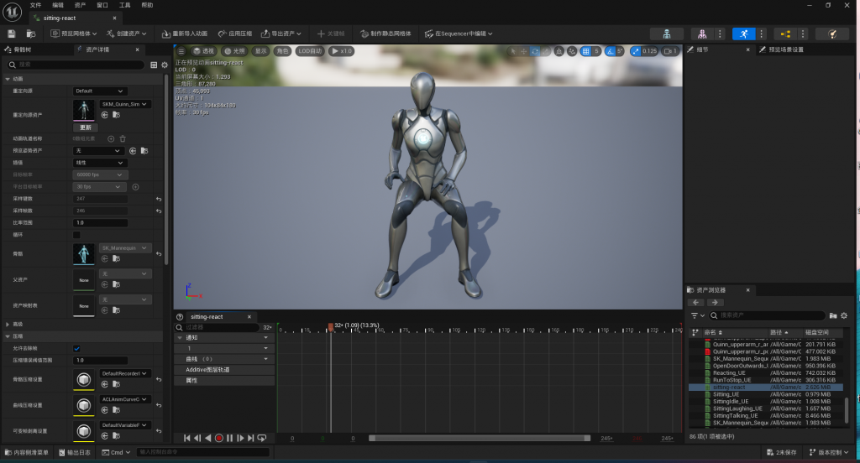Open 插值 线性 dropdown
The image size is (860, 463).
[99, 163]
